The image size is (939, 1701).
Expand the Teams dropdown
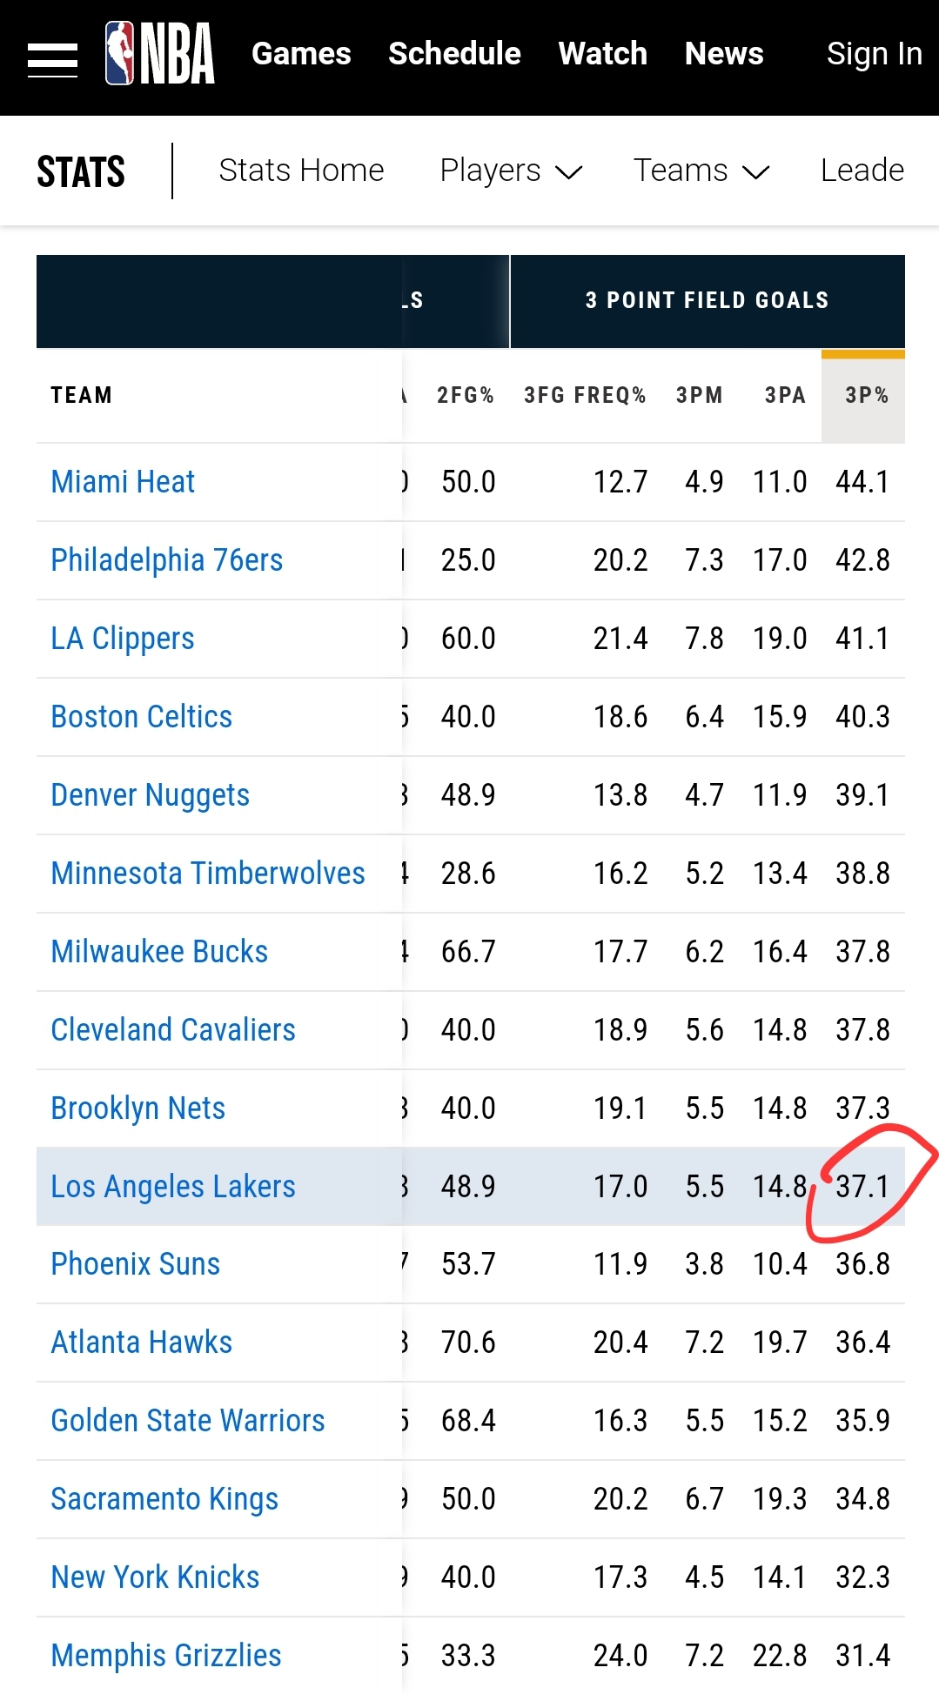click(701, 171)
